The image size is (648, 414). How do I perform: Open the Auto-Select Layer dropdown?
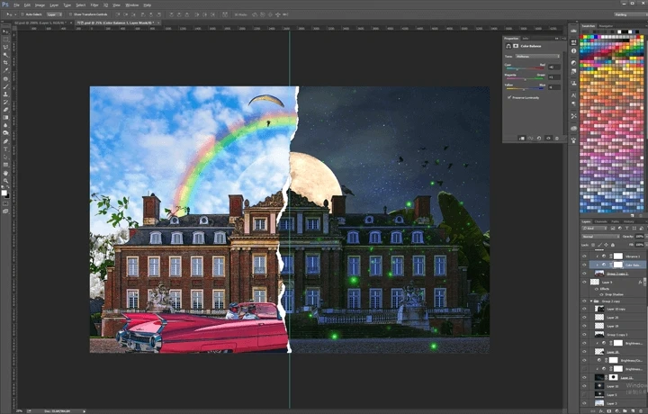[x=54, y=14]
